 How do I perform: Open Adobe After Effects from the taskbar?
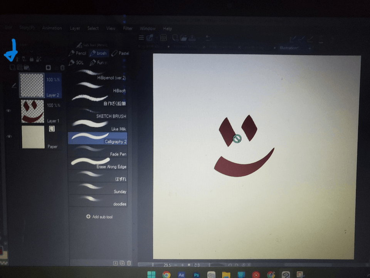181,275
